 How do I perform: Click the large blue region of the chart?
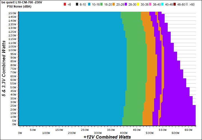pos(69,69)
